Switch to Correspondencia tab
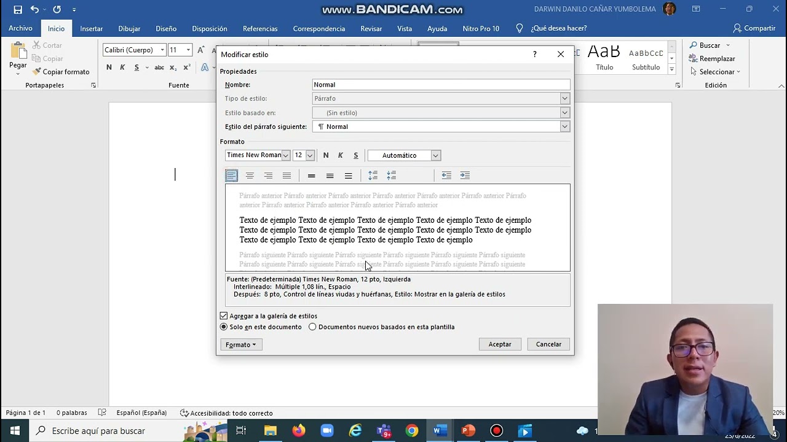Screen dimensions: 787x442 click(319, 29)
